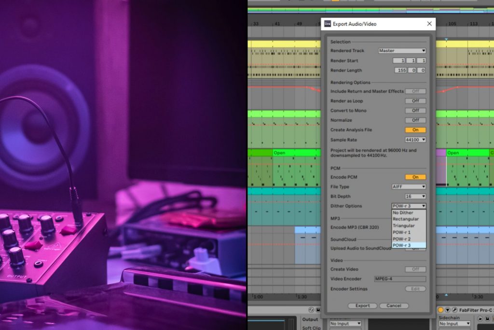This screenshot has height=330, width=494.
Task: Click the 'Project will be rendered at 96000 Hz' note
Action: tap(373, 153)
